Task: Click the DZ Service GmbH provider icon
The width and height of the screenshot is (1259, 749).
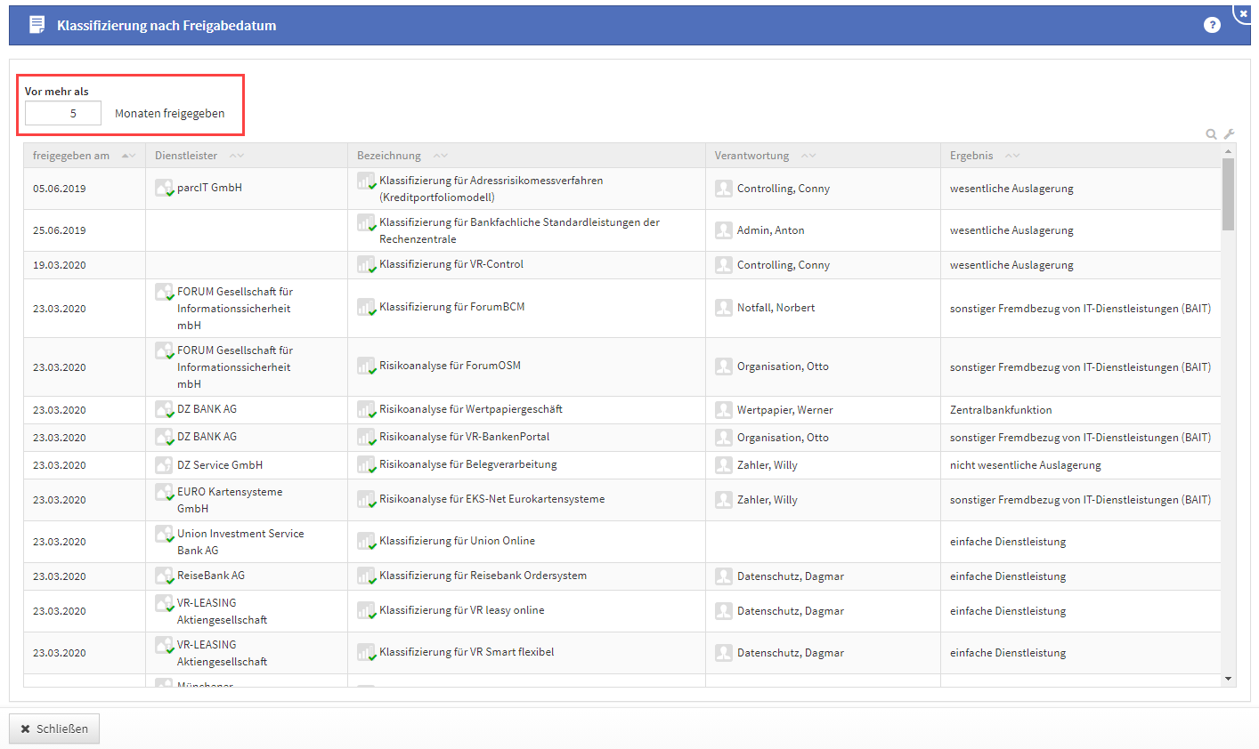Action: [164, 465]
